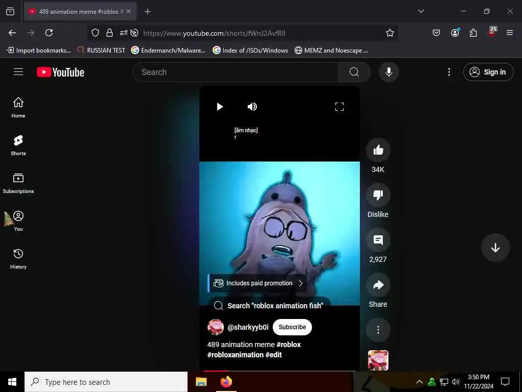The height and width of the screenshot is (392, 522).
Task: Open MEMZ and Noescape bookmark
Action: [331, 51]
